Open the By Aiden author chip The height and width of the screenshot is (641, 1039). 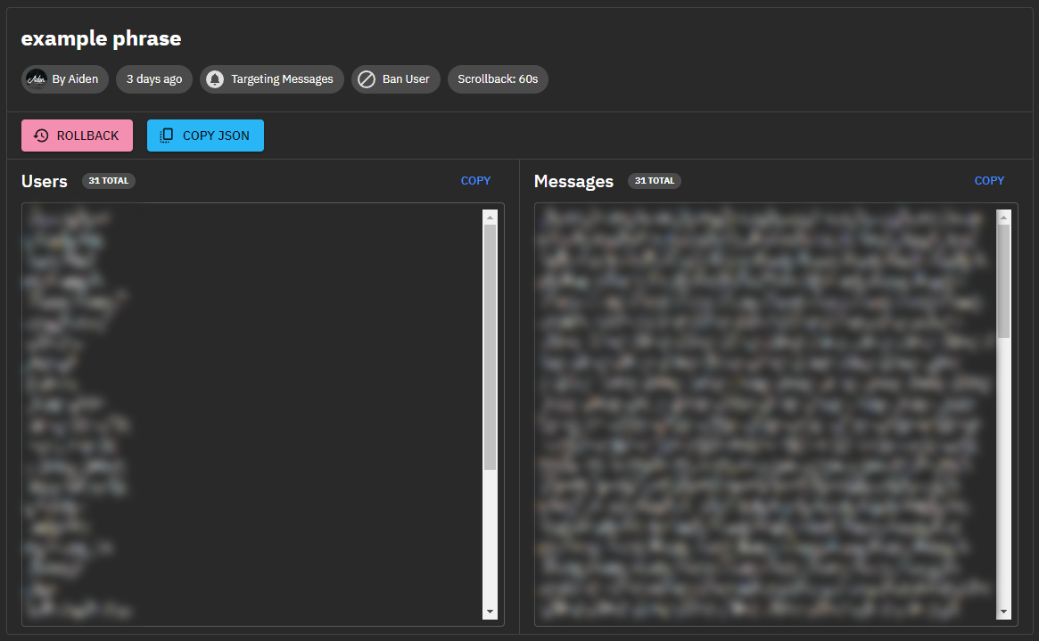click(x=64, y=78)
